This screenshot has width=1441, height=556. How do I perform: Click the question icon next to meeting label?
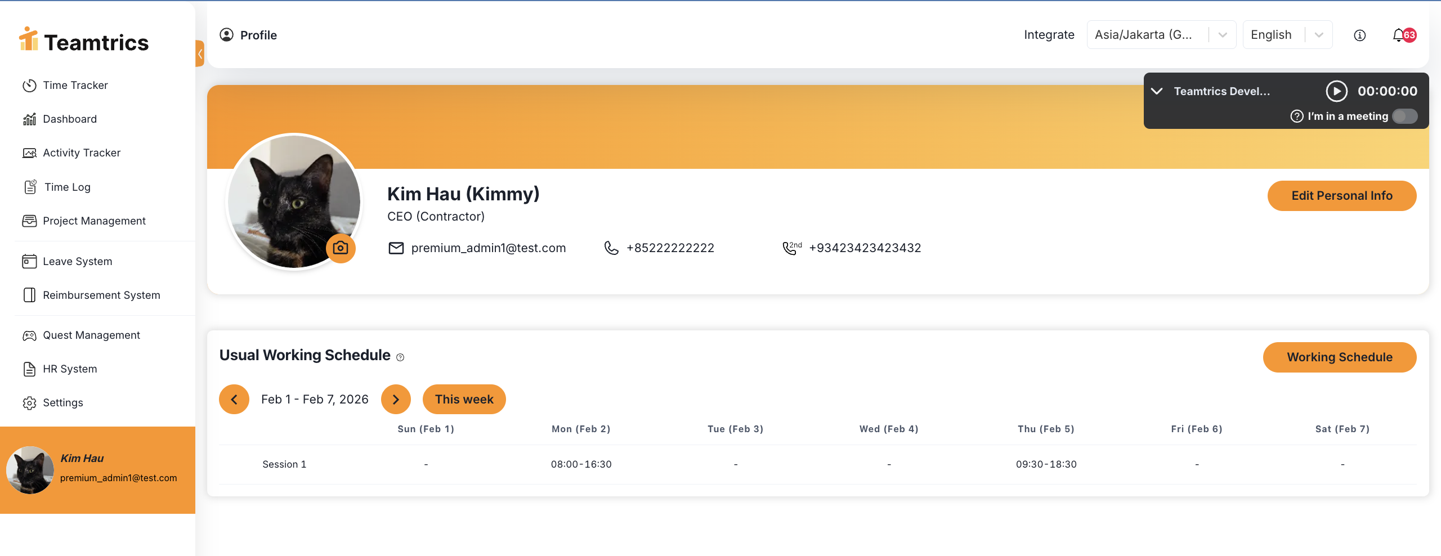click(1297, 116)
